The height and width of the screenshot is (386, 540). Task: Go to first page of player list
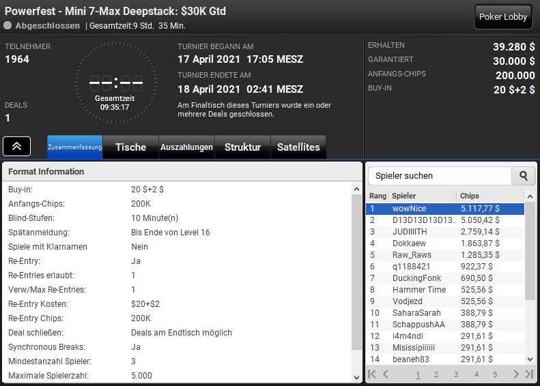372,374
